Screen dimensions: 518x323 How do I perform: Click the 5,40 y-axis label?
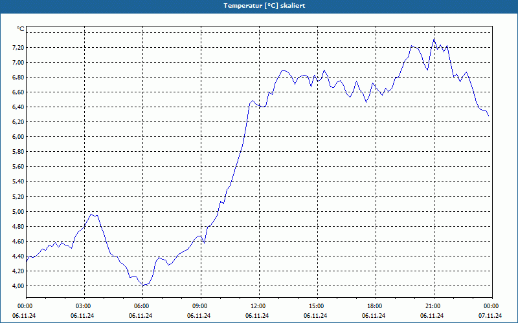[18, 182]
